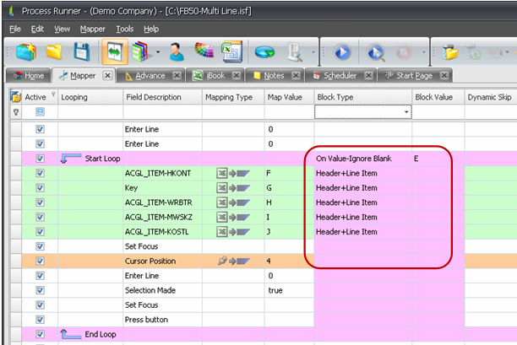The image size is (517, 345).
Task: Expand dropdown arrow next to books icon
Action: tap(157, 52)
